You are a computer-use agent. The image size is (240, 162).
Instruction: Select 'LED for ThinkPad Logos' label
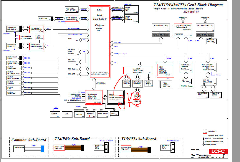72,100
